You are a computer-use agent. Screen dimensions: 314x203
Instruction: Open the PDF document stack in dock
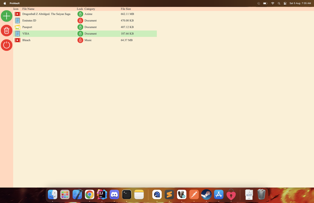pos(249,195)
